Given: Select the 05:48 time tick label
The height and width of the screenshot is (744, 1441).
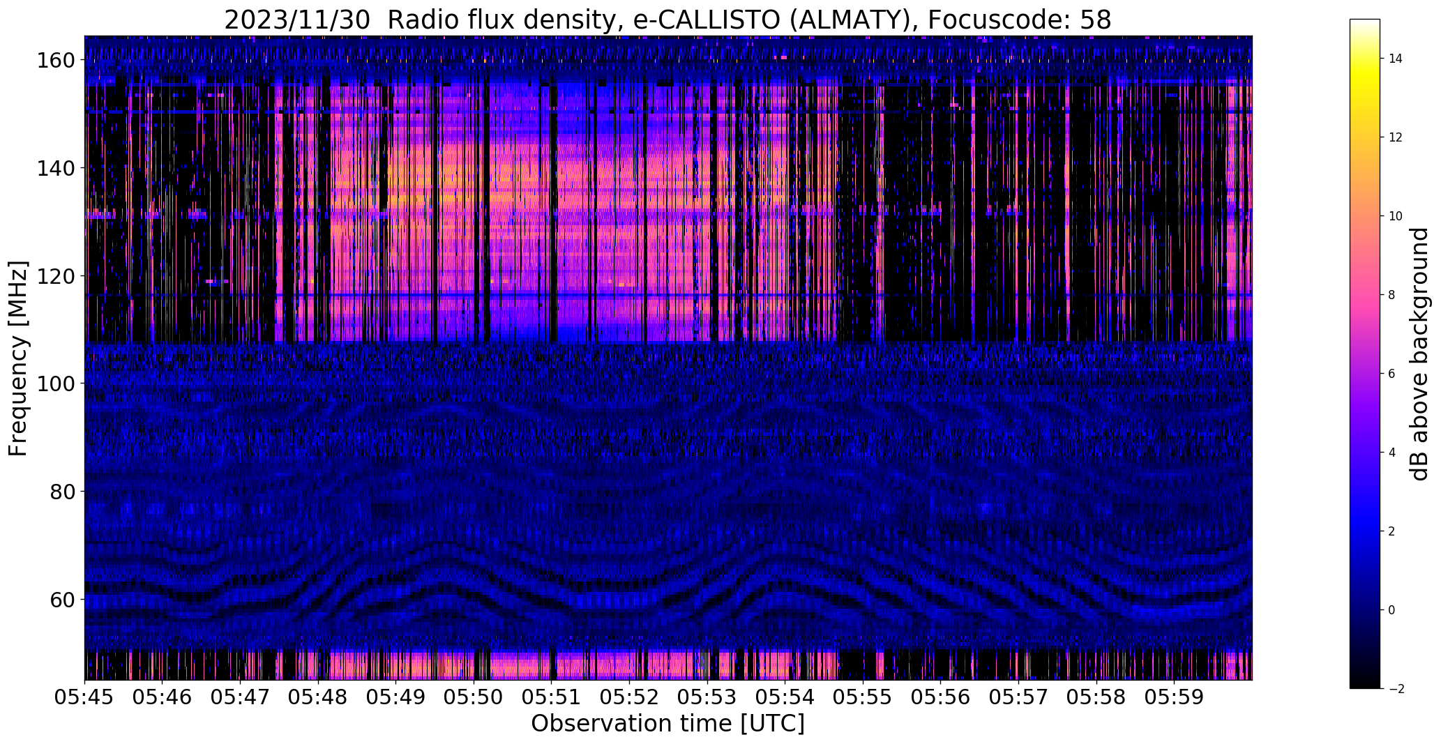Looking at the screenshot, I should tap(318, 697).
